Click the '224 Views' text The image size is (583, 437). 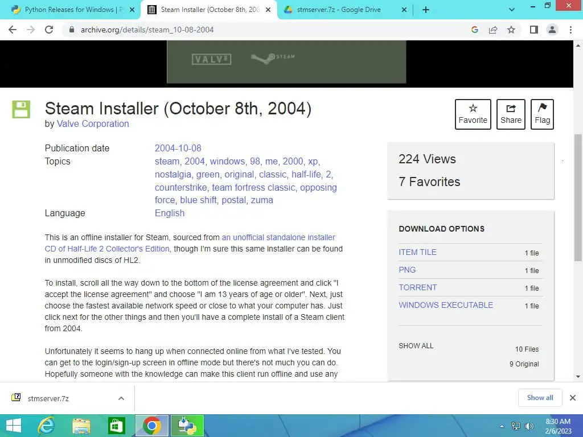[x=427, y=159]
